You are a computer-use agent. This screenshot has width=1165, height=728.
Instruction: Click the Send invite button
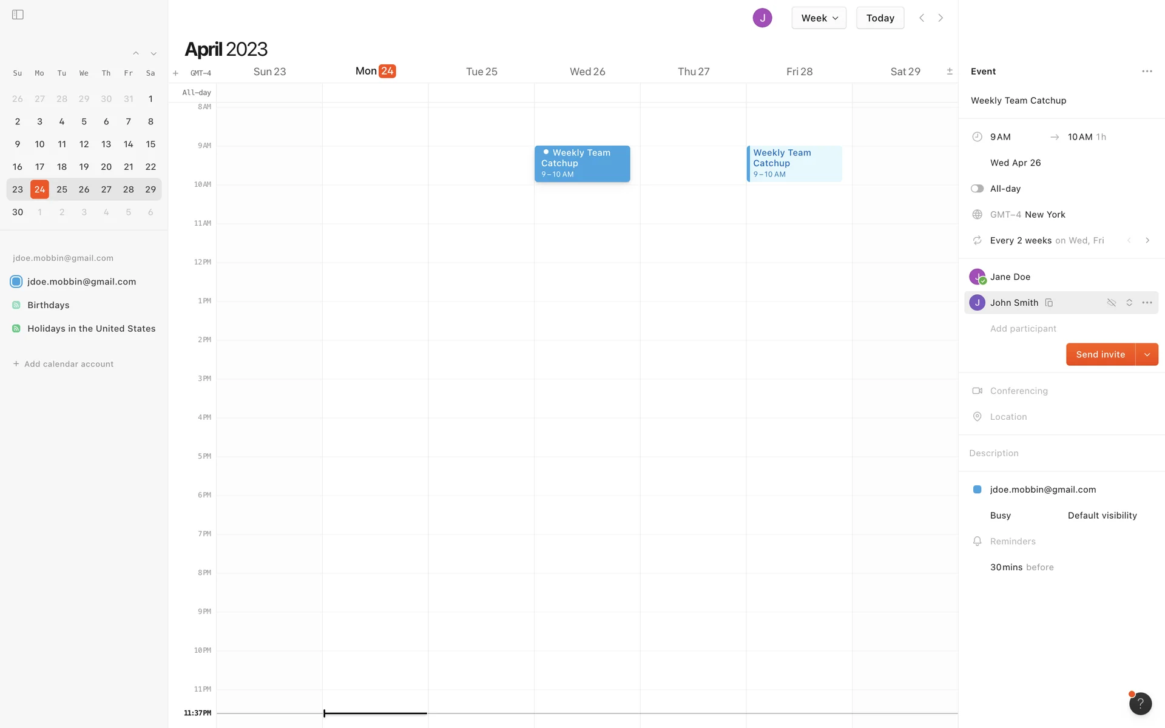(1100, 355)
